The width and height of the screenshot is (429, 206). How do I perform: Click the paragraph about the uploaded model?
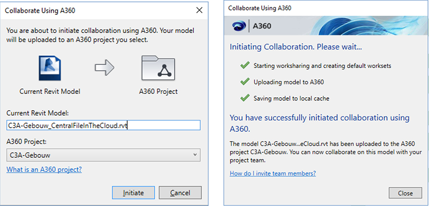click(x=325, y=152)
